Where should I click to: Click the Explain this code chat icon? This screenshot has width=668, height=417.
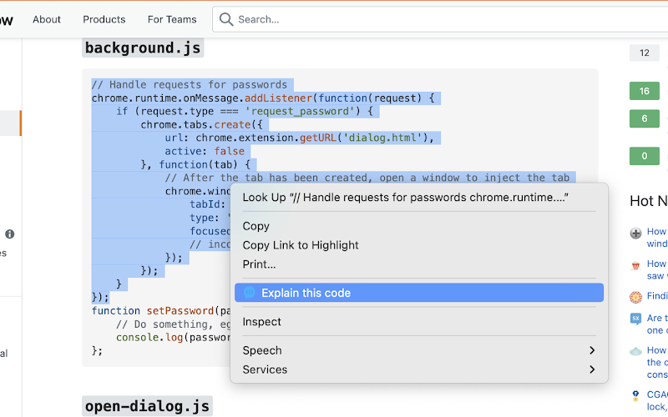(x=249, y=293)
